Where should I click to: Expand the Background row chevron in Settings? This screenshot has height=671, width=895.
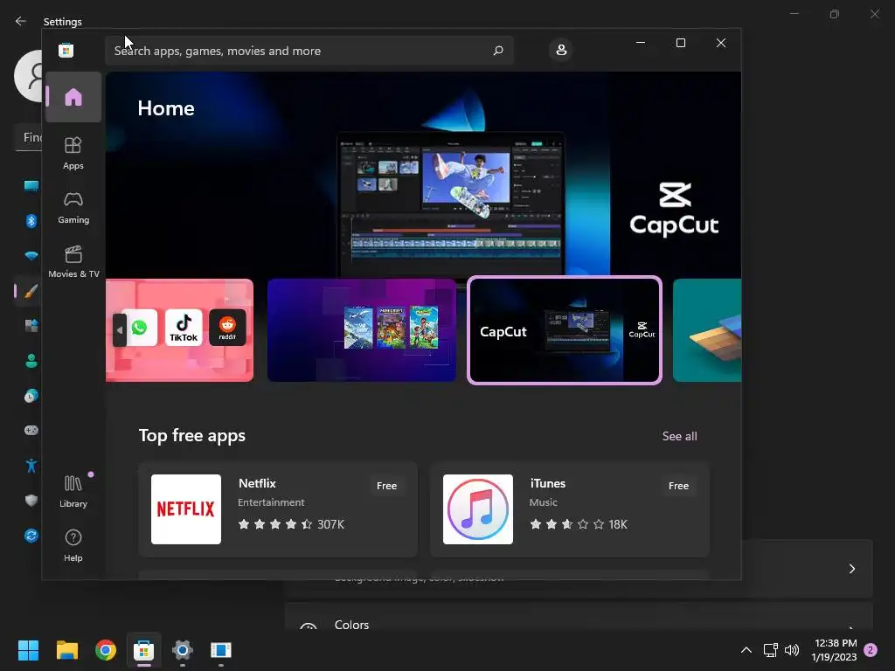coord(851,569)
